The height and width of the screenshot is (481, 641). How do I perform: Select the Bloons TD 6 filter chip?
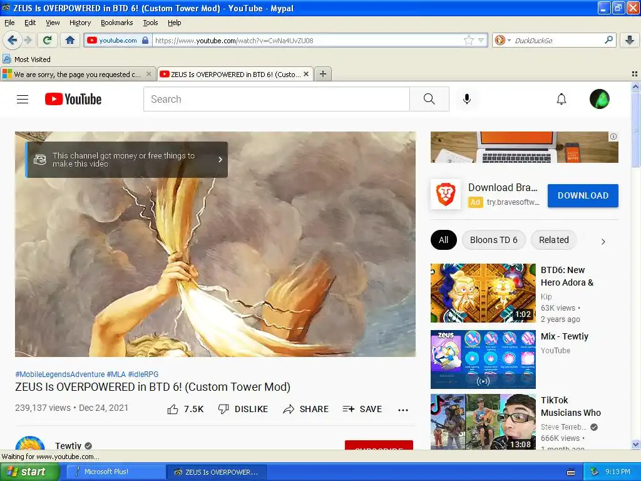493,240
